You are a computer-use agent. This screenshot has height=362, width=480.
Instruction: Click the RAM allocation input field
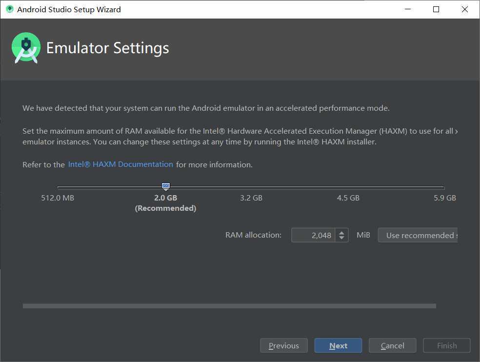313,235
